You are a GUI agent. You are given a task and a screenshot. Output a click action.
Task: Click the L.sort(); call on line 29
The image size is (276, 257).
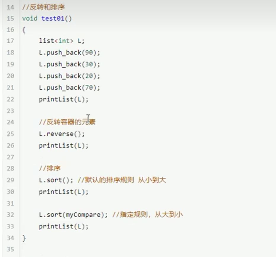point(56,180)
